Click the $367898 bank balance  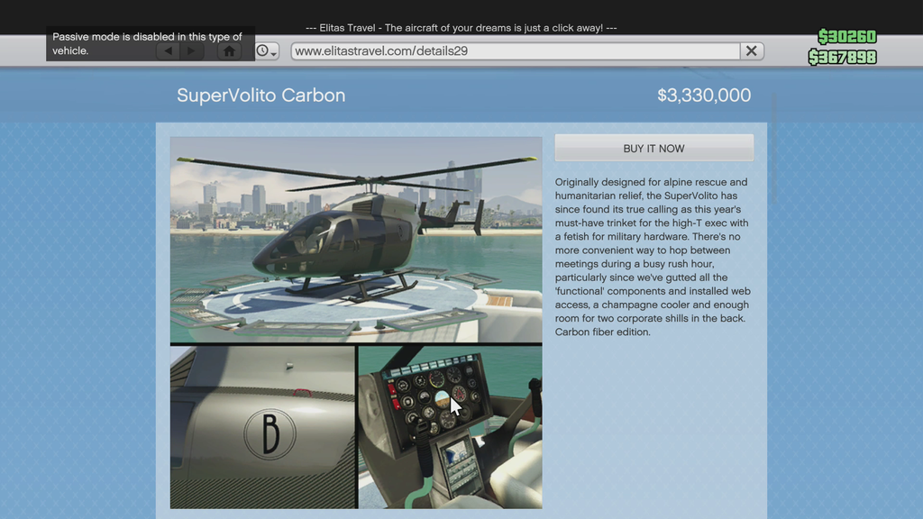[x=843, y=57]
